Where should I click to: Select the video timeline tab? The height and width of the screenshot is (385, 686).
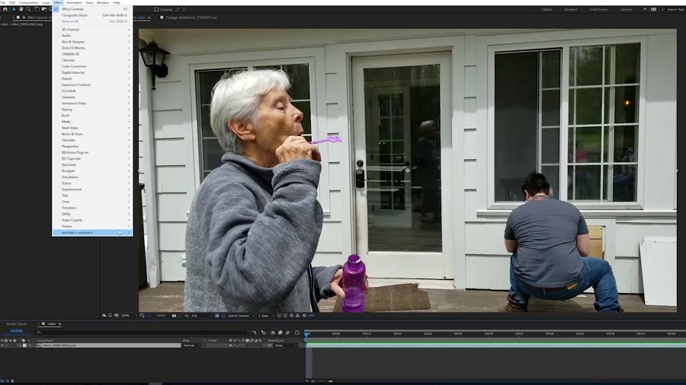tap(52, 324)
